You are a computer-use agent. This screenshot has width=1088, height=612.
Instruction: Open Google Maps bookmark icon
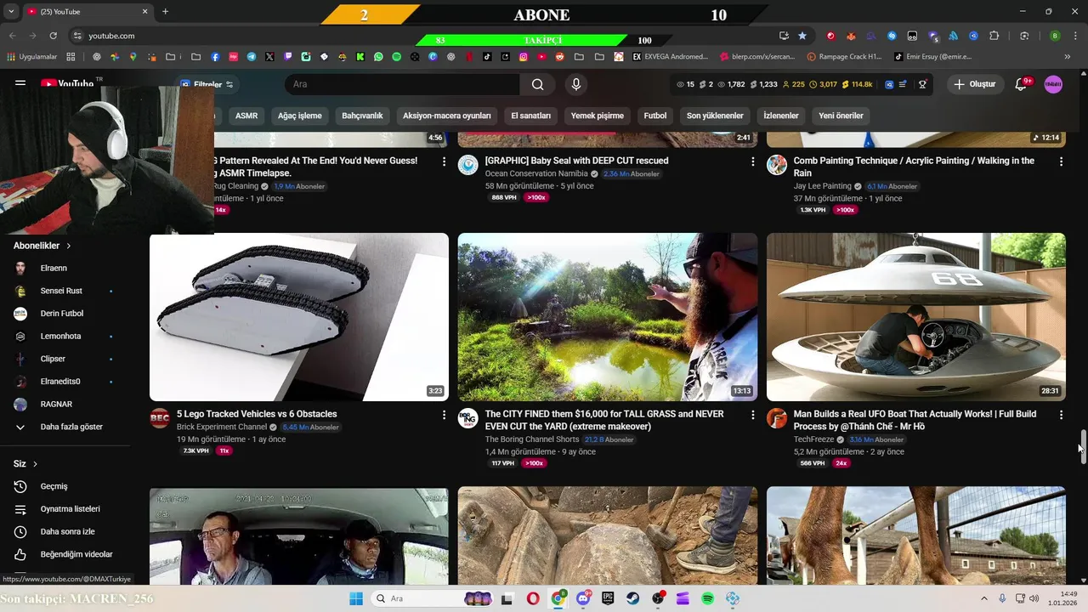coord(133,57)
